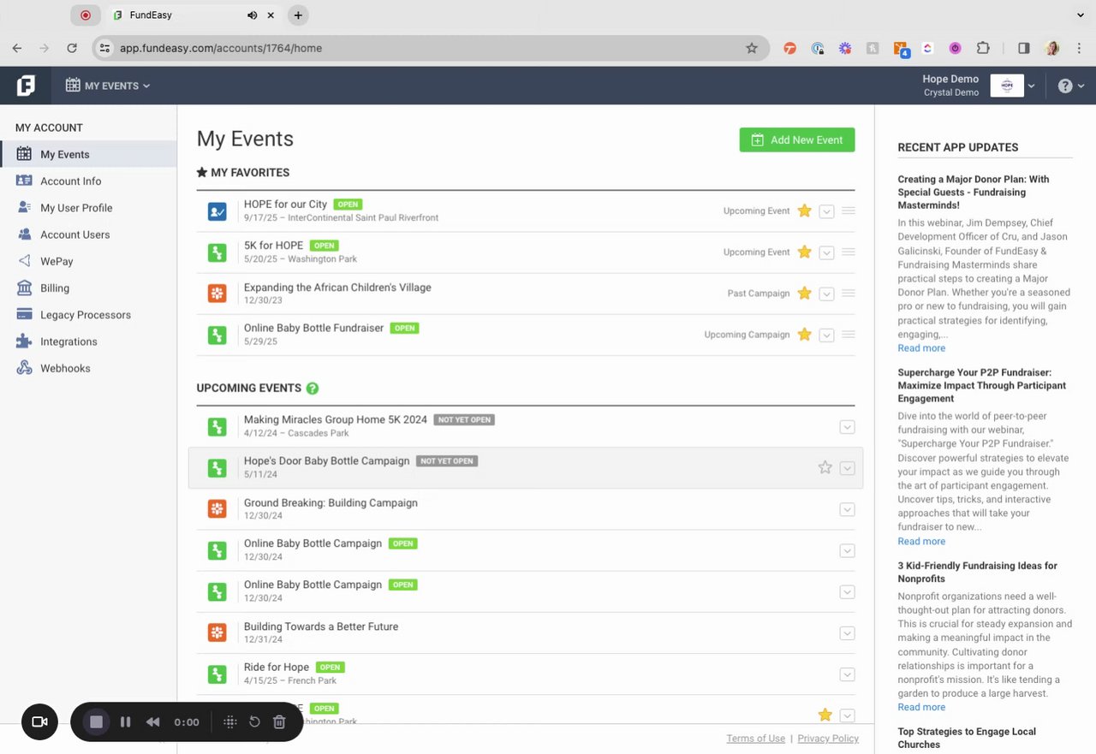Open Making Miracles Group Home 5K 2024
Screen dimensions: 1096x754
click(336, 419)
